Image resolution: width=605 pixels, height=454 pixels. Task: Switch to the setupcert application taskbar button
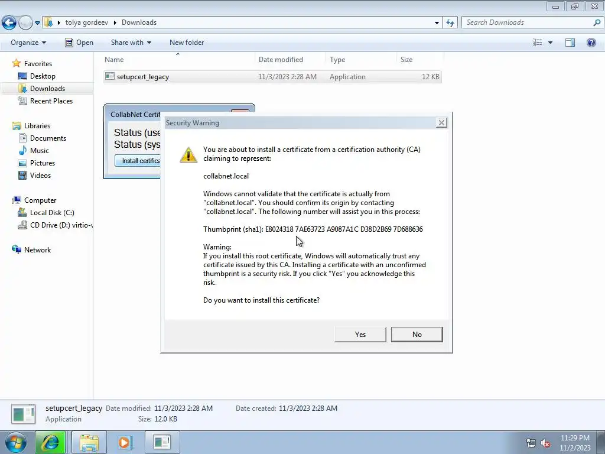162,442
